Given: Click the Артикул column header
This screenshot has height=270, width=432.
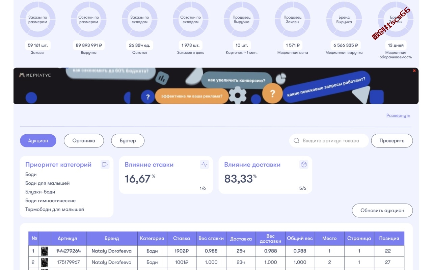Looking at the screenshot, I should (x=69, y=238).
